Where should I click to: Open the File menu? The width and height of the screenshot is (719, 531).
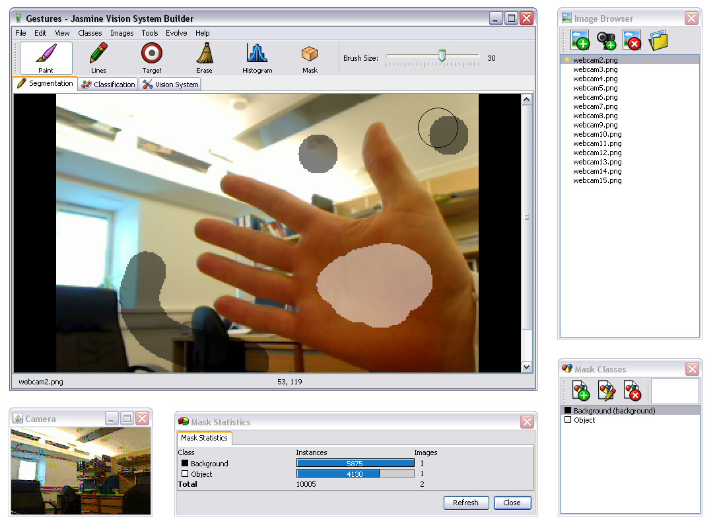pos(20,33)
